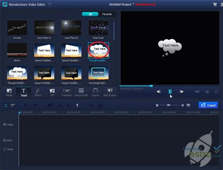The height and width of the screenshot is (170, 223).
Task: Open the Split Screen tab
Action: pos(110,92)
